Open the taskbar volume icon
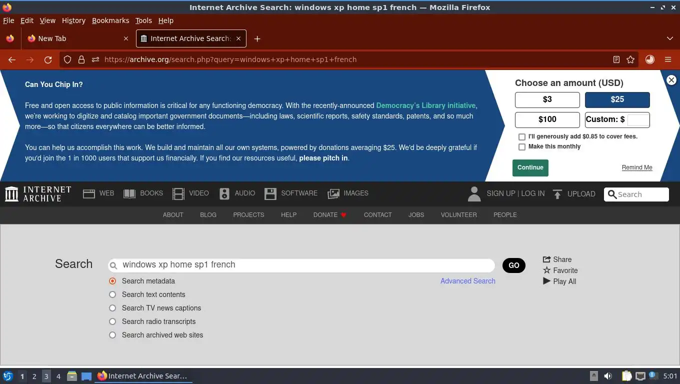 pos(608,376)
